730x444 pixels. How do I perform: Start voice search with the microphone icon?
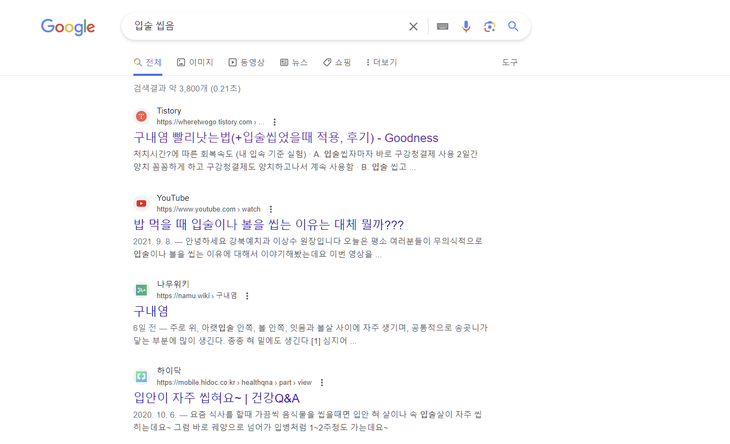point(466,26)
